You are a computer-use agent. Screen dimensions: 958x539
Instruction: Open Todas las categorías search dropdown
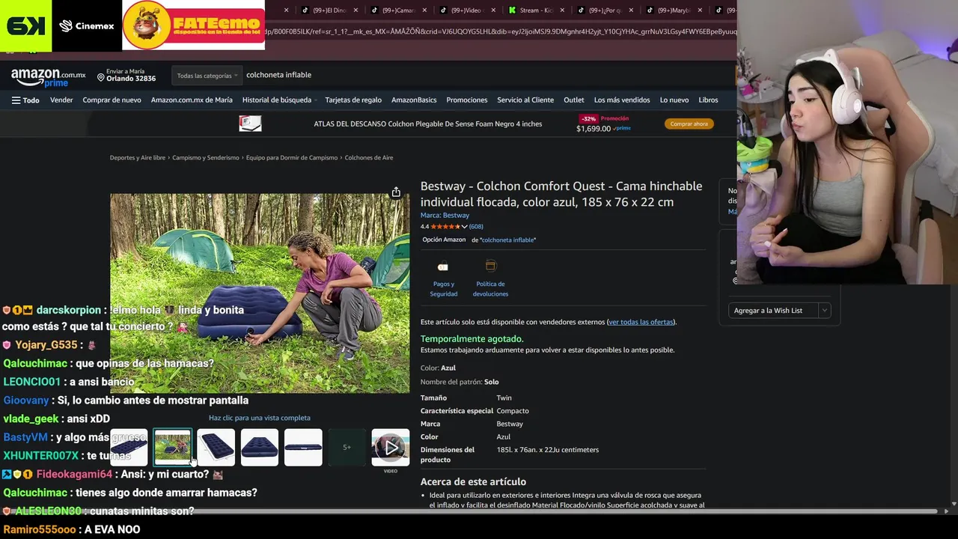(207, 76)
